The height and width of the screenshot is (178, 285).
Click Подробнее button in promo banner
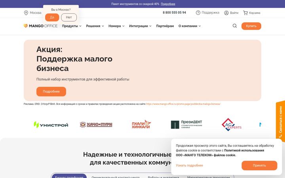point(51,91)
